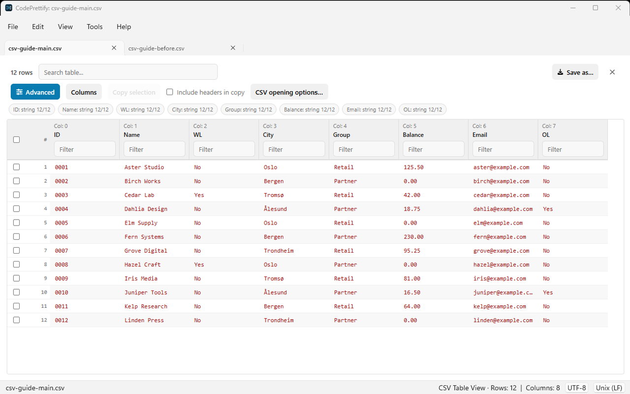Open the Tools menu
The width and height of the screenshot is (630, 394).
pos(94,27)
